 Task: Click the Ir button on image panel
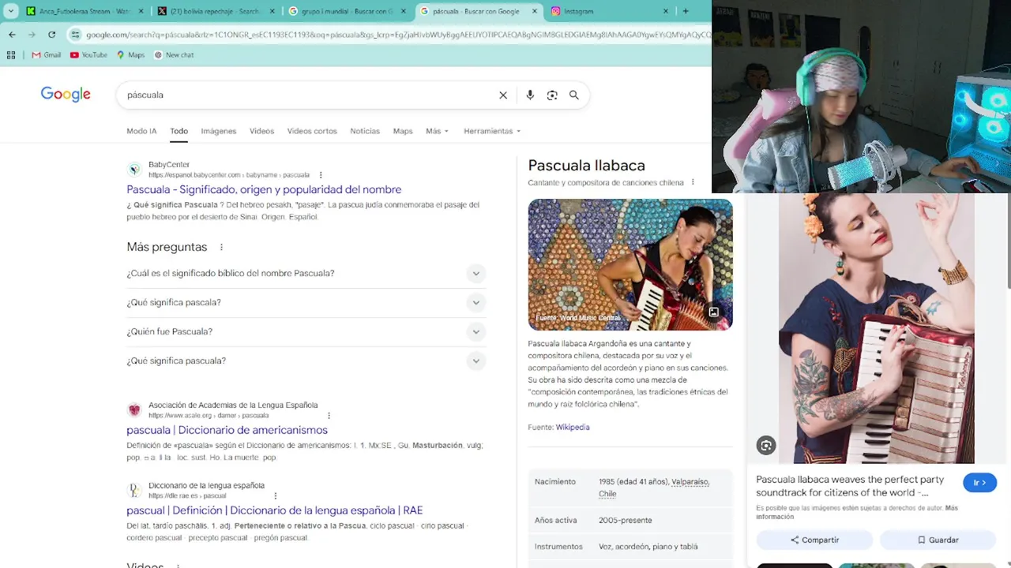[x=979, y=483]
